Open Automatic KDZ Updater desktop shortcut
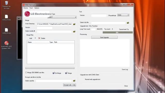Viewport: 165px width, 93px height. coord(6,45)
